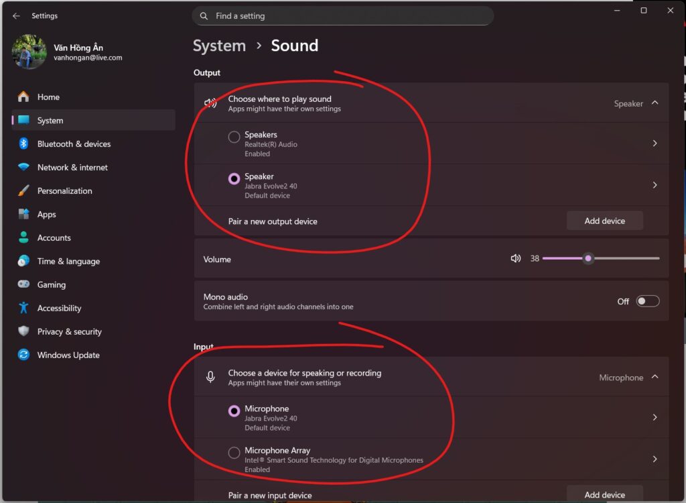Screen dimensions: 686x503
Task: Select Microphone Array input radio button
Action: click(x=234, y=453)
